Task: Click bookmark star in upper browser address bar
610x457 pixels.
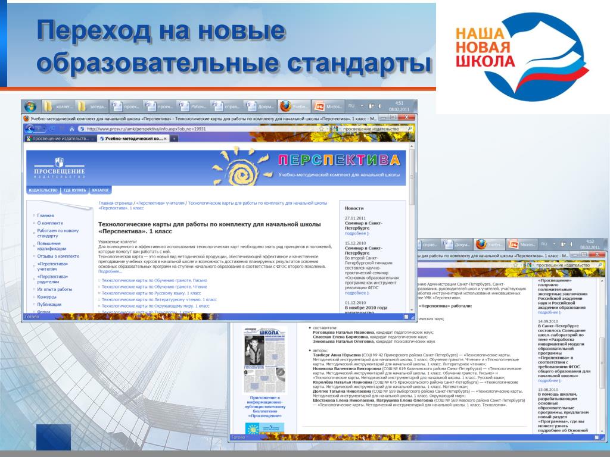Action: tap(321, 129)
